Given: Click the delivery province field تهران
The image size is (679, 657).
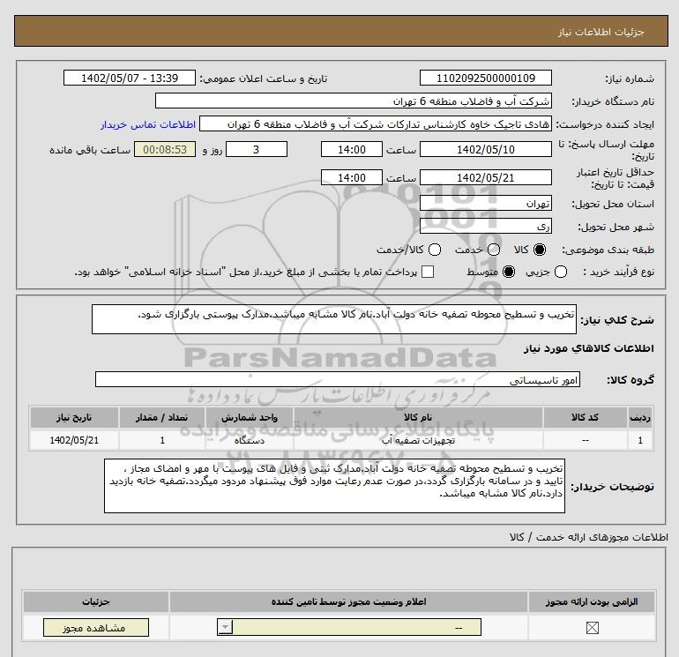Looking at the screenshot, I should [x=485, y=203].
